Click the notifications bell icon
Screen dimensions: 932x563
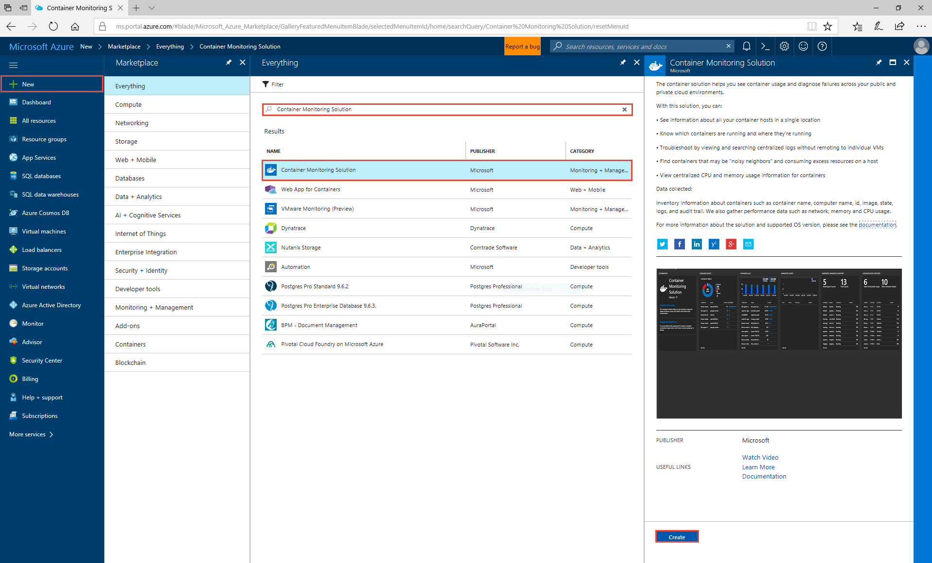(746, 46)
